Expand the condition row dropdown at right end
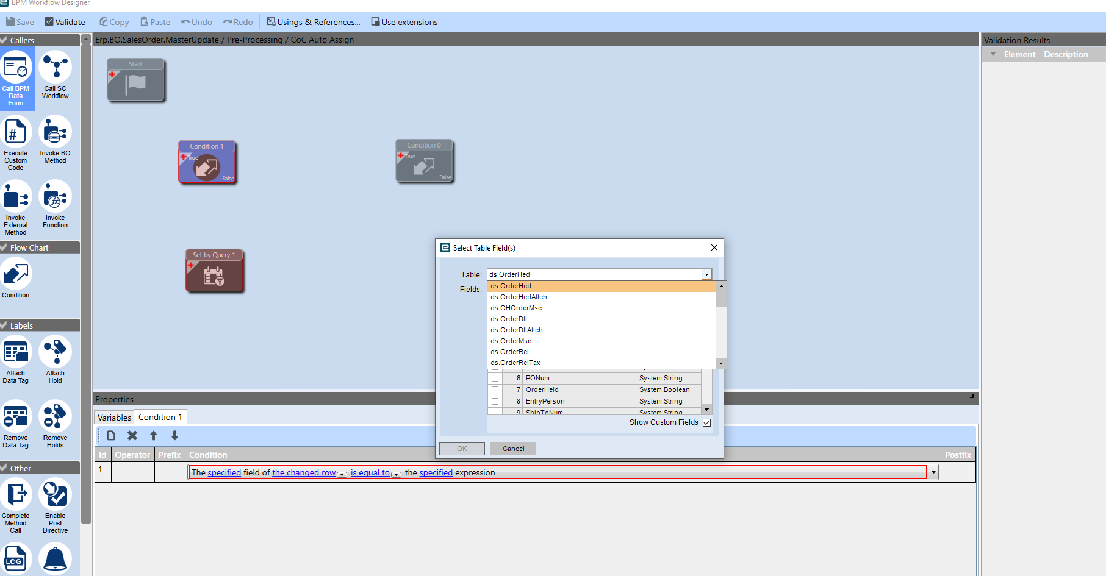 coord(933,472)
